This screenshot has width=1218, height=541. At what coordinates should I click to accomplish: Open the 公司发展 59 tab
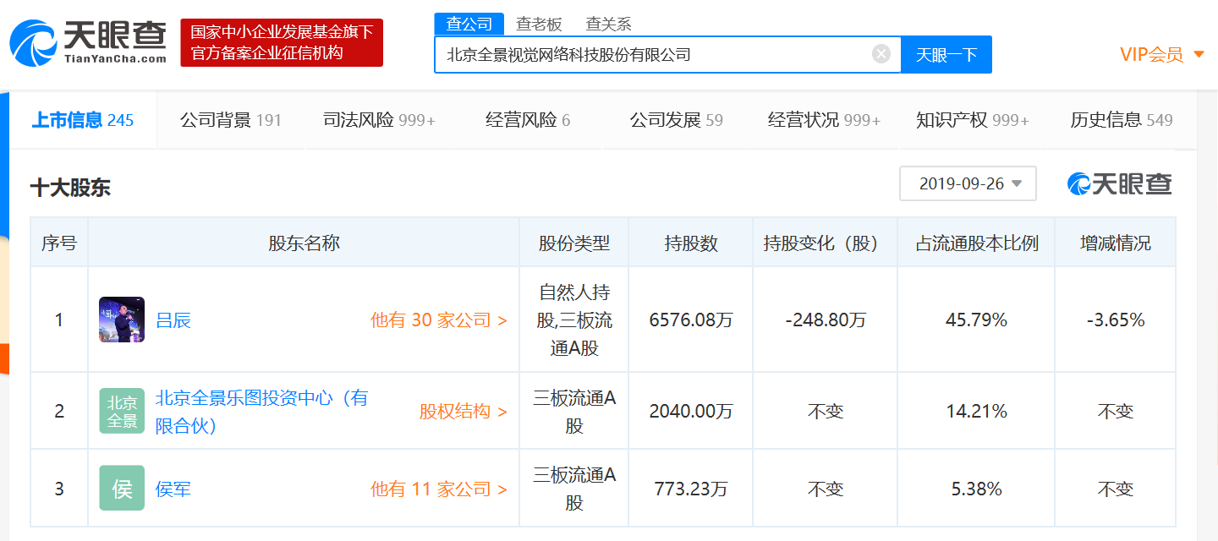coord(676,120)
